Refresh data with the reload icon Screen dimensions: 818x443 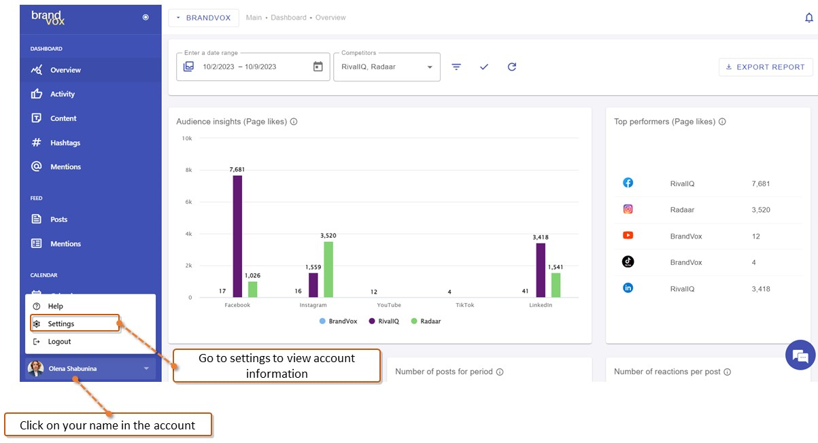click(x=512, y=67)
